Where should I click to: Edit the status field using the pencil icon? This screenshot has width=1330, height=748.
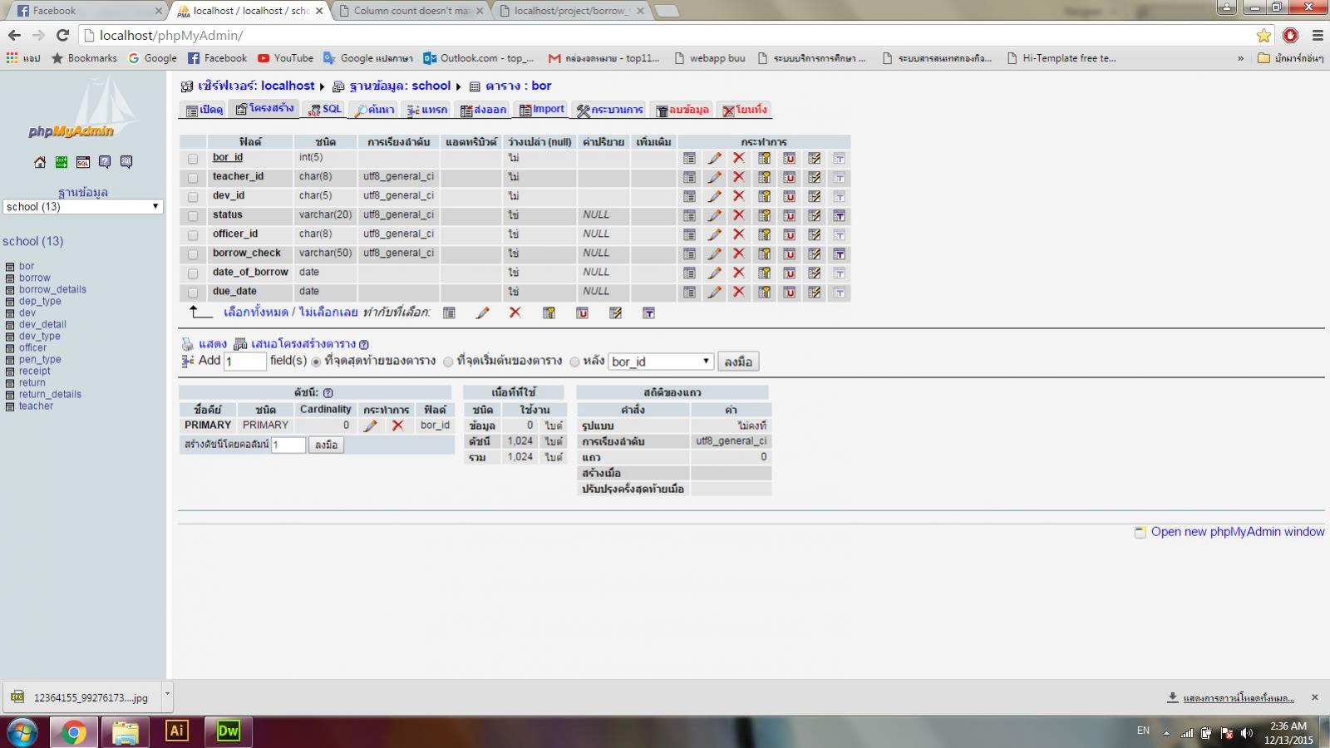click(715, 214)
